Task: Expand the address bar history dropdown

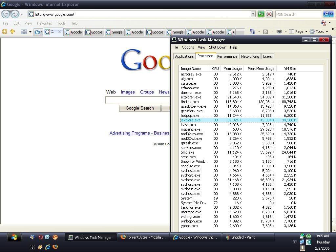Action: click(253, 14)
